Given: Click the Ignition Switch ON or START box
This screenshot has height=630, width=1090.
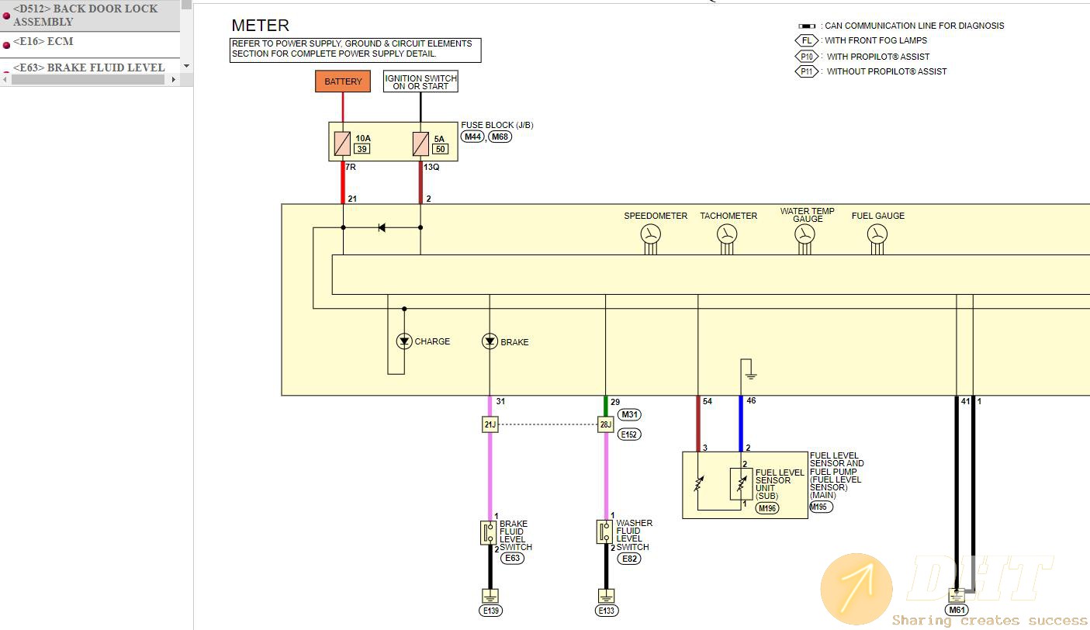Looking at the screenshot, I should click(x=420, y=81).
